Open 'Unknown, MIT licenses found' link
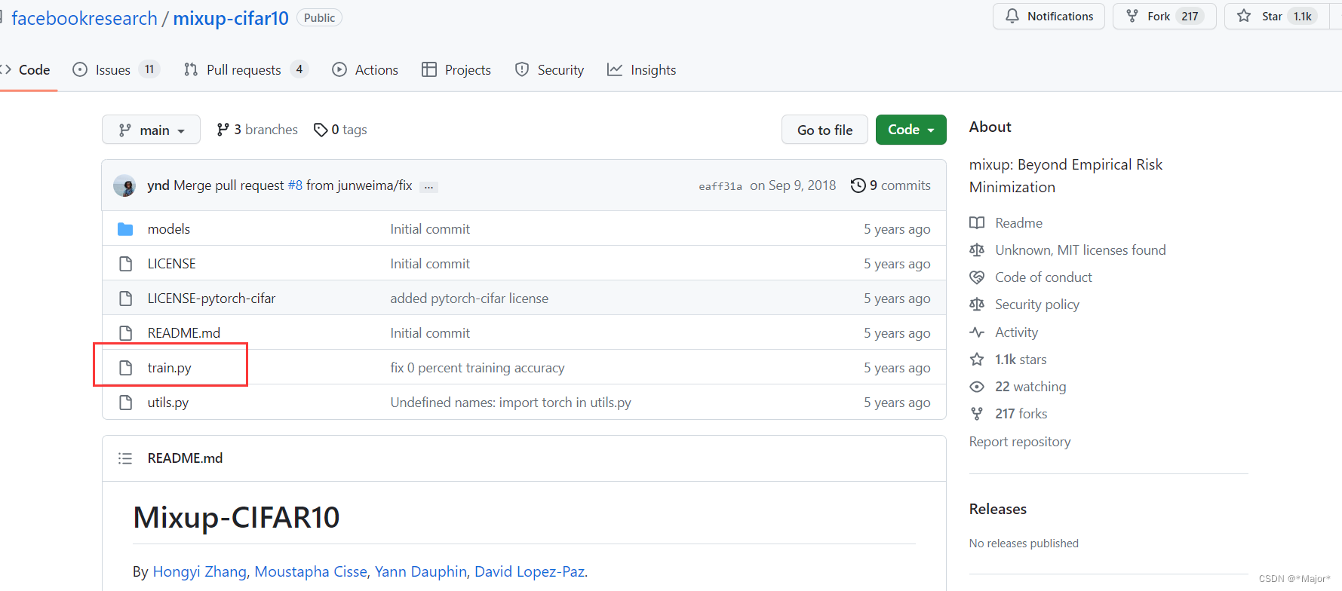Screen dimensions: 1342x591 (1080, 250)
